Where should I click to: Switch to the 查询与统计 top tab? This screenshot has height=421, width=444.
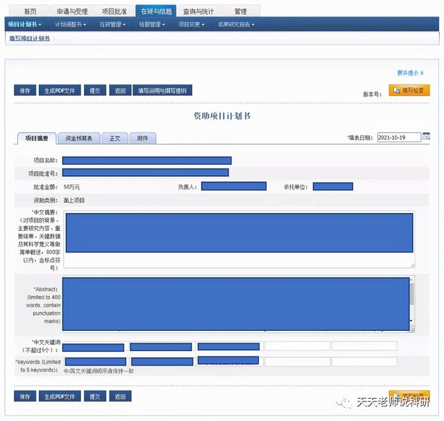click(x=198, y=11)
